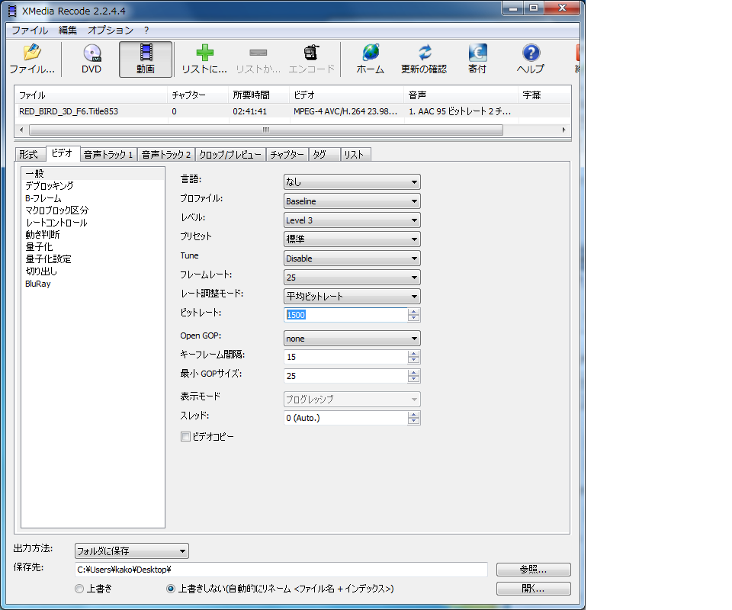Open the ホーム globe icon
The height and width of the screenshot is (610, 732).
[371, 53]
